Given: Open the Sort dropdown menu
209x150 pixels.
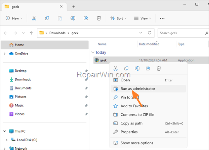Looking at the screenshot, I should point(118,18).
